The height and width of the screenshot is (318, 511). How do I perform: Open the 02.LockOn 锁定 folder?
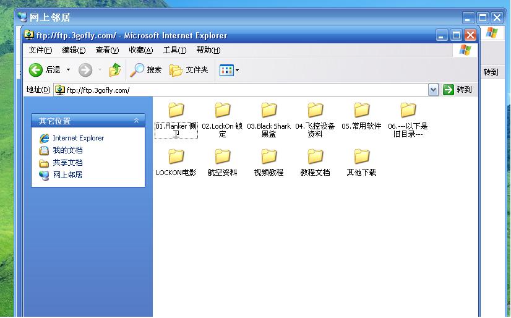(x=222, y=120)
